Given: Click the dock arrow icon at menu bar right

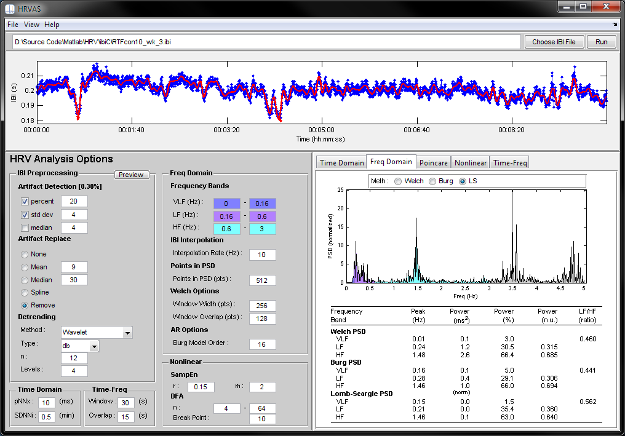Looking at the screenshot, I should tap(615, 25).
